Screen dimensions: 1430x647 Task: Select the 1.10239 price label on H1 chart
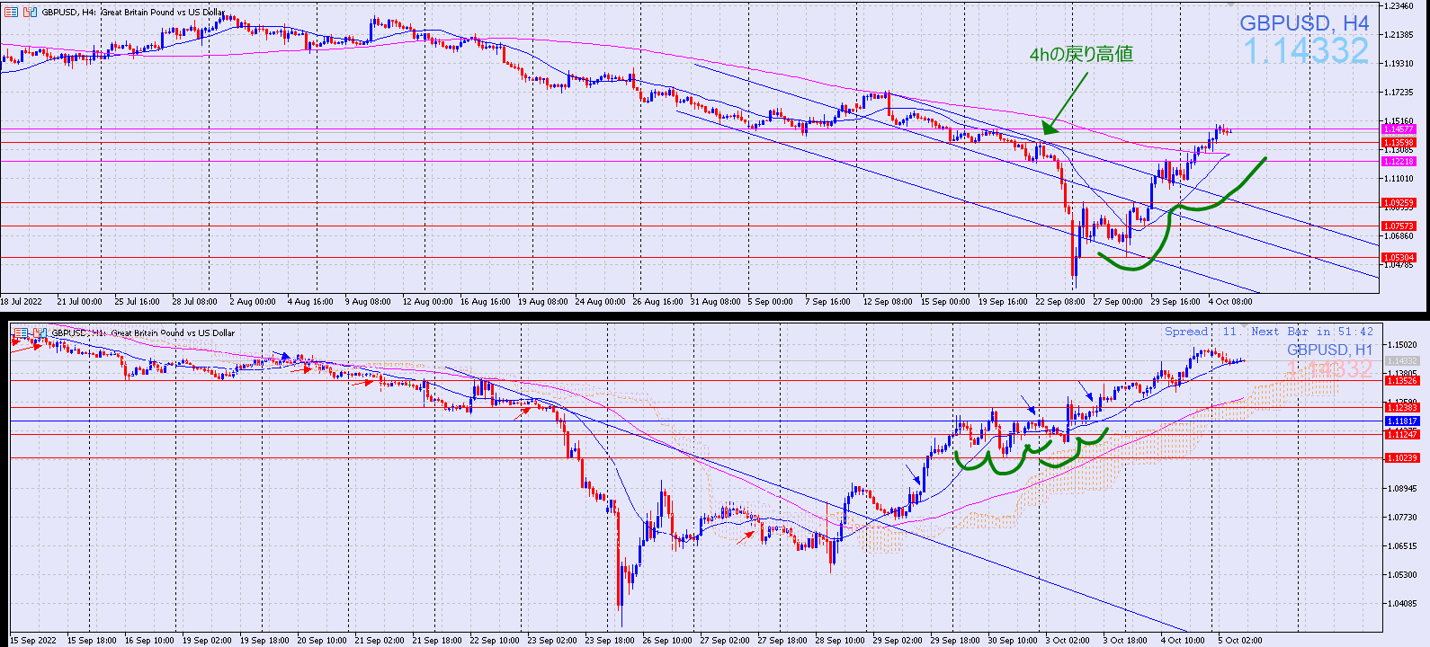click(x=1402, y=458)
